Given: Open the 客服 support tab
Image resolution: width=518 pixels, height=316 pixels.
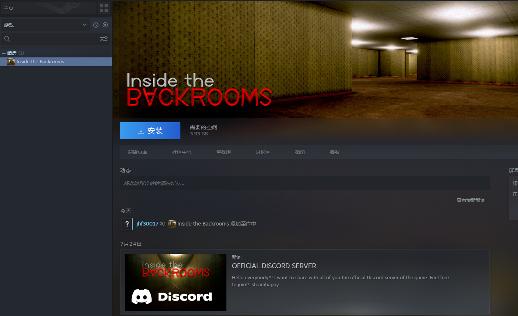Looking at the screenshot, I should (335, 152).
